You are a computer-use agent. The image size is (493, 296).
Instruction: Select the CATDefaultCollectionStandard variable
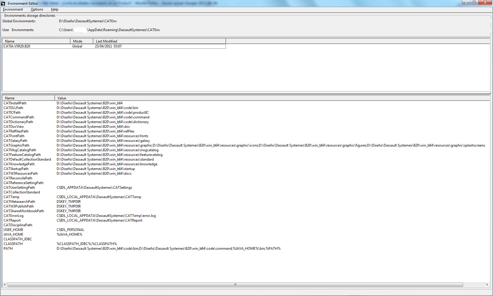click(x=27, y=159)
